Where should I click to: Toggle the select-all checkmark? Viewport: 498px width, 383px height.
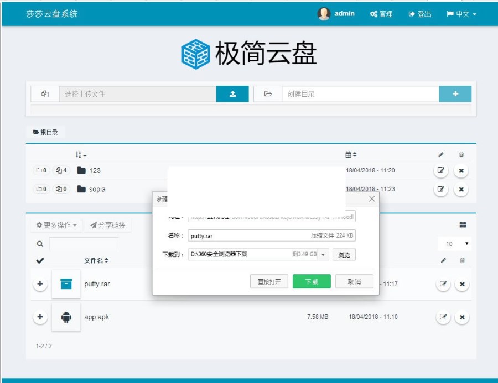pyautogui.click(x=40, y=260)
